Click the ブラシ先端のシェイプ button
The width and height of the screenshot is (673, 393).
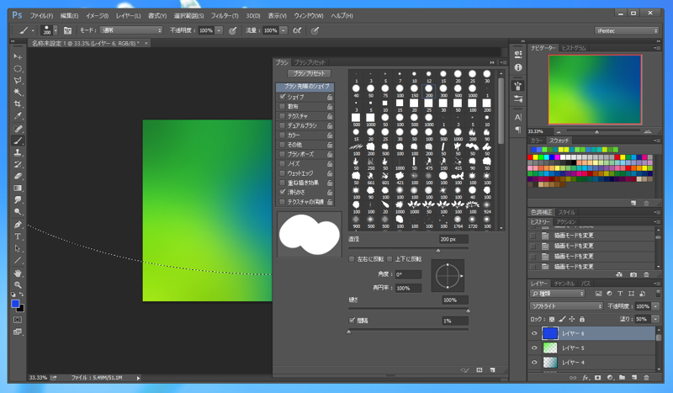[305, 87]
